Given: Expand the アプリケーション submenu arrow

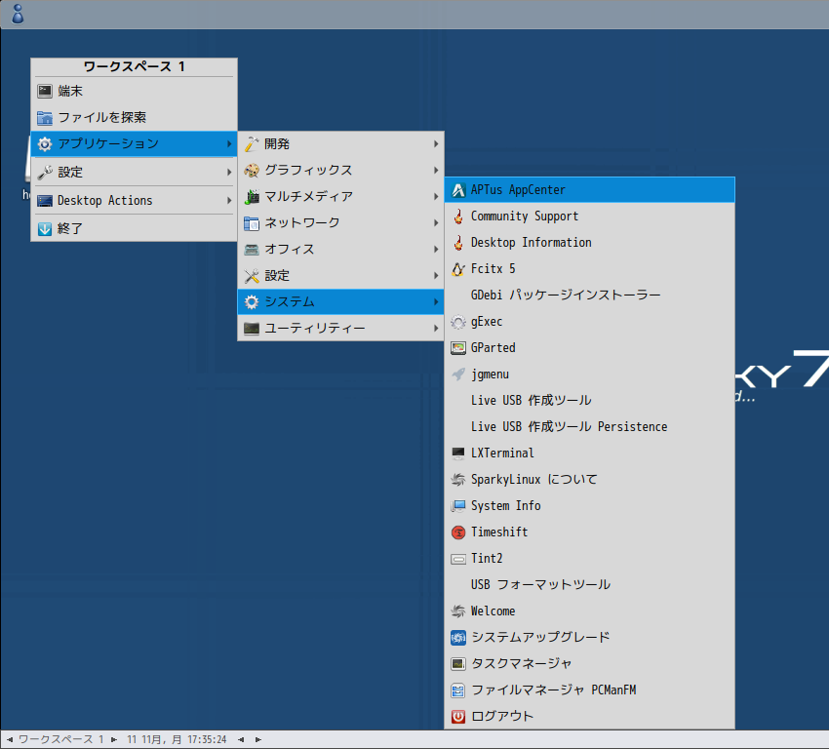Looking at the screenshot, I should coord(229,143).
